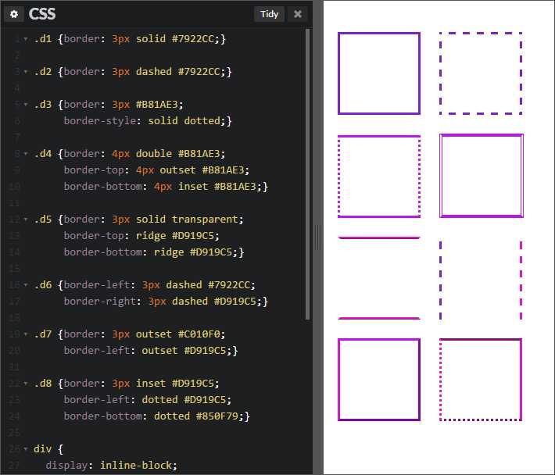The width and height of the screenshot is (555, 475).
Task: Click the divider handle between editor and preview
Action: click(317, 237)
